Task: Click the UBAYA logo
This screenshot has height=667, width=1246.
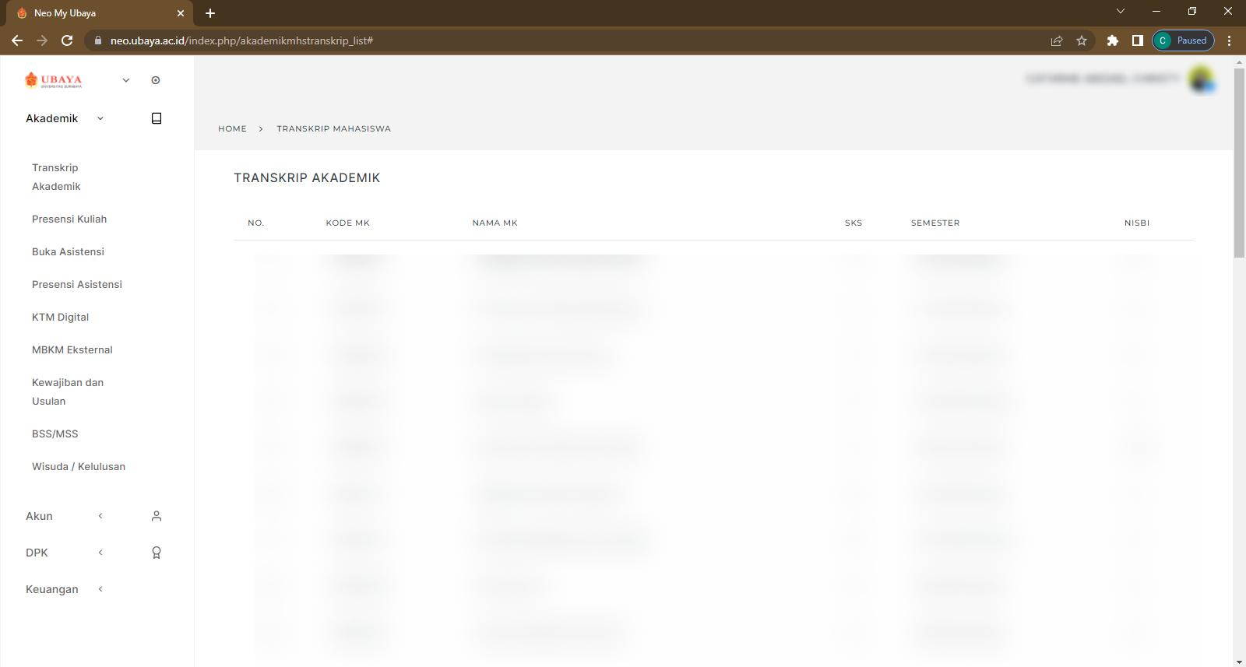Action: [x=53, y=80]
